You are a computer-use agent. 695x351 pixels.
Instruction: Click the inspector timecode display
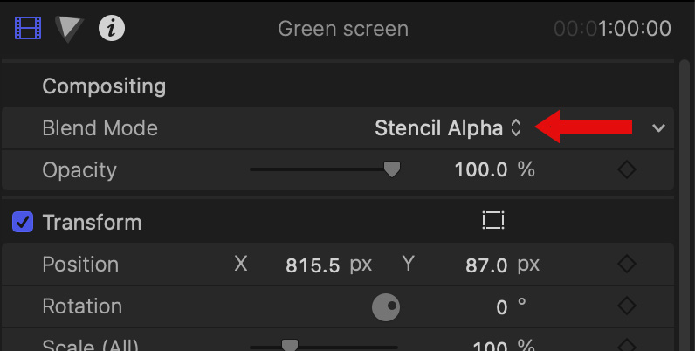tap(612, 29)
